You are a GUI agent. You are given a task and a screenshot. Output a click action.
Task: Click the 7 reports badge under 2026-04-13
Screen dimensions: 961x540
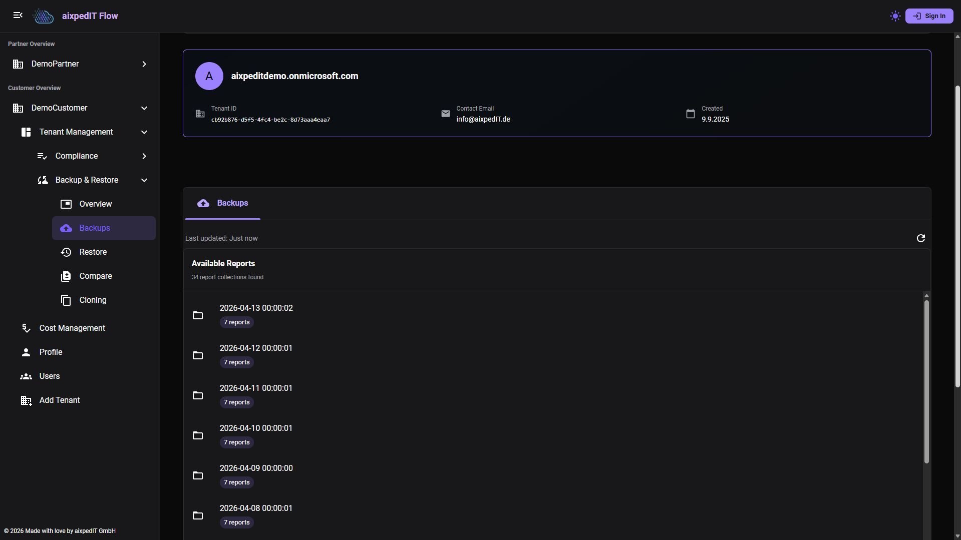pyautogui.click(x=236, y=322)
